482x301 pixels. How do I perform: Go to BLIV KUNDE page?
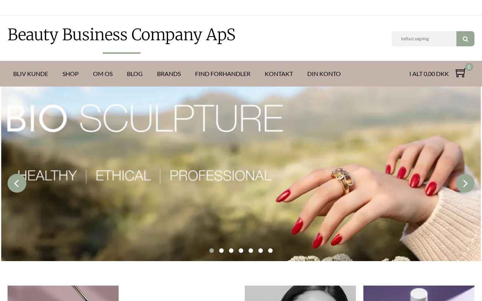(31, 74)
